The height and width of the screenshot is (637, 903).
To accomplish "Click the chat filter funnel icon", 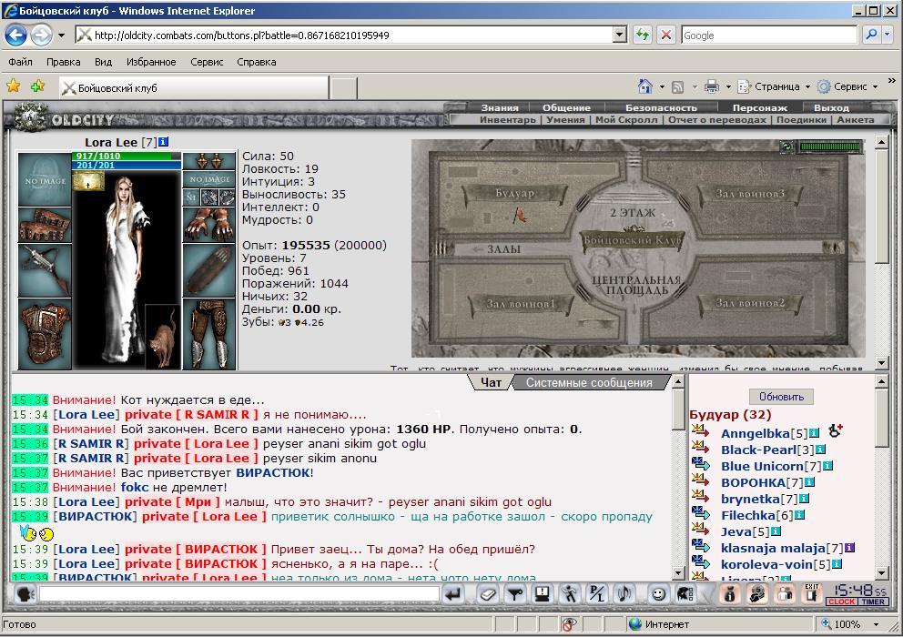I will [x=515, y=593].
